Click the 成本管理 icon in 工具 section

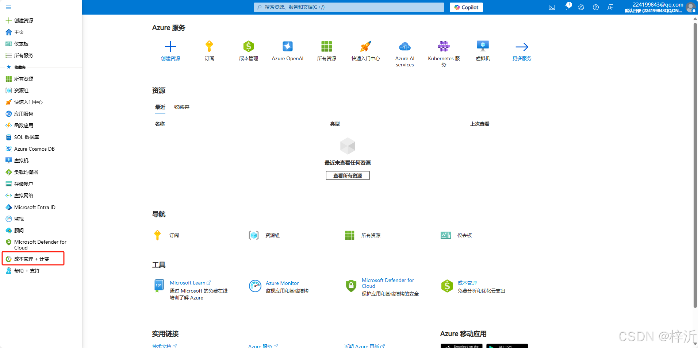click(x=447, y=286)
